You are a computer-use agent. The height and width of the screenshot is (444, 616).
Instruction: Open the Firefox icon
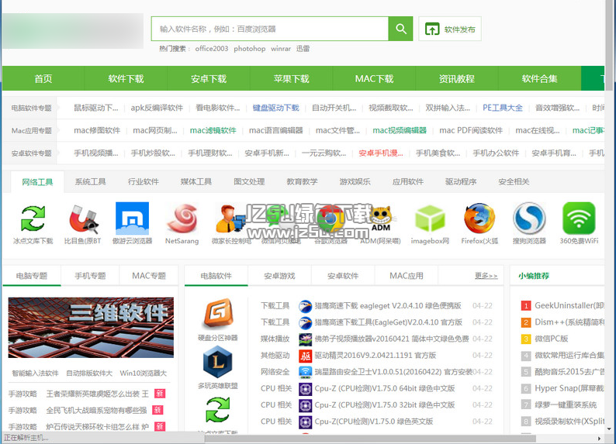point(479,219)
